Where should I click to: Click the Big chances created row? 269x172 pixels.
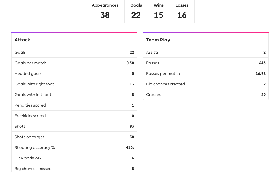click(206, 84)
